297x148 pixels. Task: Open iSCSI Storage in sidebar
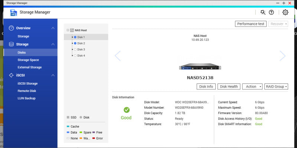point(27,83)
